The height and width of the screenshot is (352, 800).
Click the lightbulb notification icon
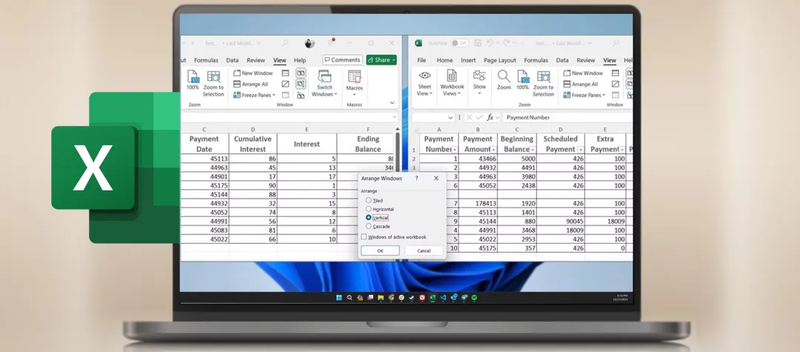click(331, 42)
